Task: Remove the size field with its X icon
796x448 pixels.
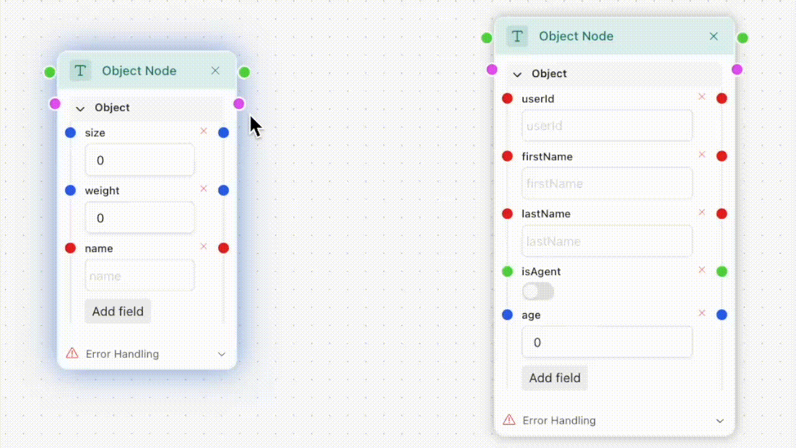Action: click(203, 131)
